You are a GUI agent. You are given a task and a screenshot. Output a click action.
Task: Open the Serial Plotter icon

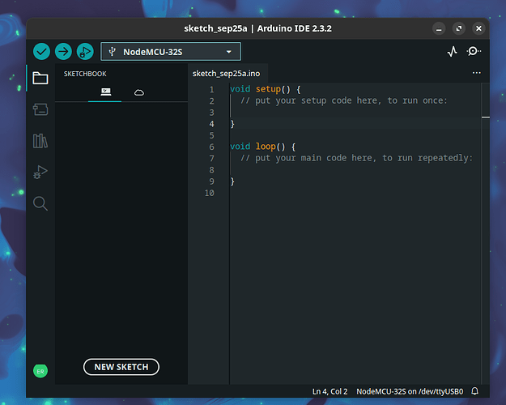click(453, 51)
